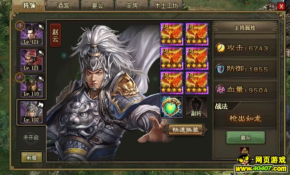Click the green 募兵 recruit button
This screenshot has width=290, height=175.
coord(246,138)
